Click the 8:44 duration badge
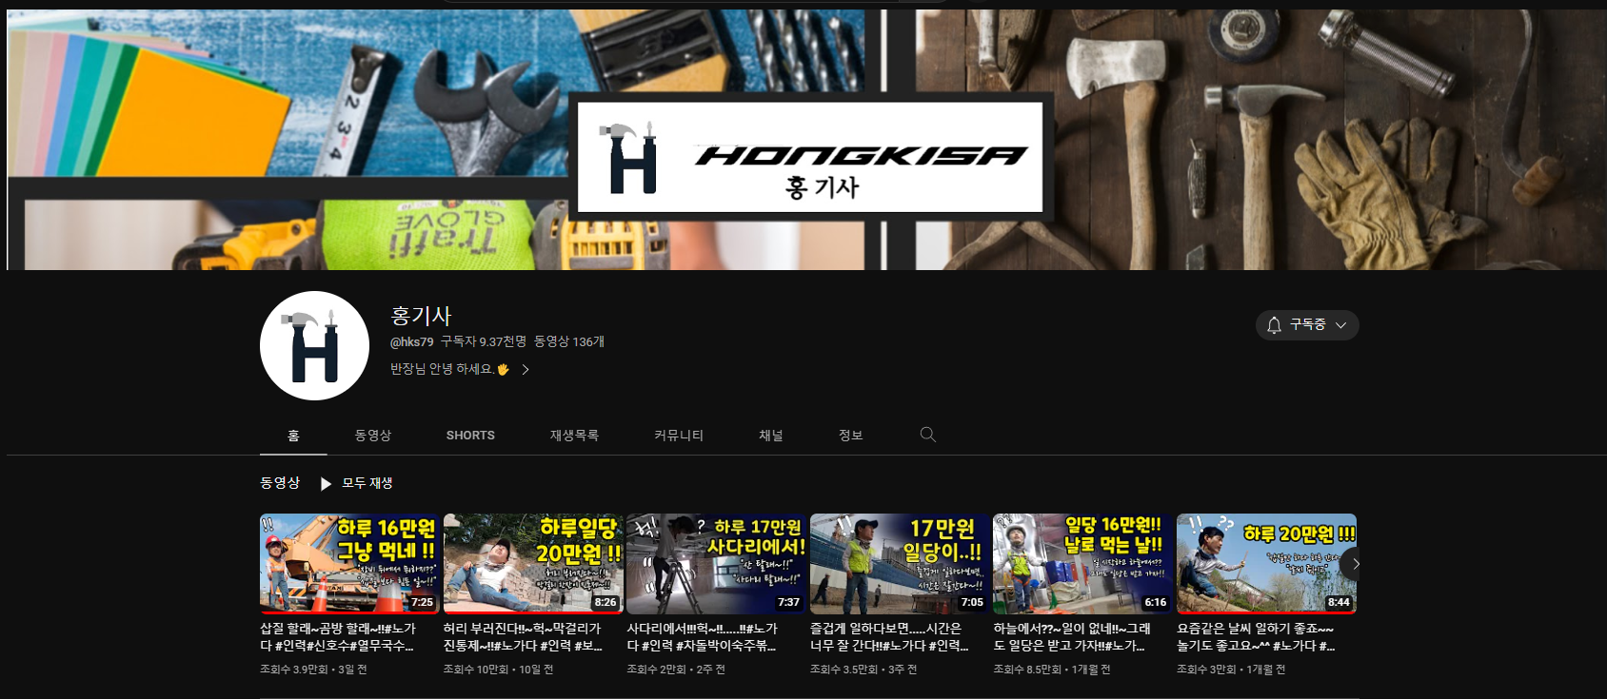Viewport: 1607px width, 699px height. pos(1339,602)
